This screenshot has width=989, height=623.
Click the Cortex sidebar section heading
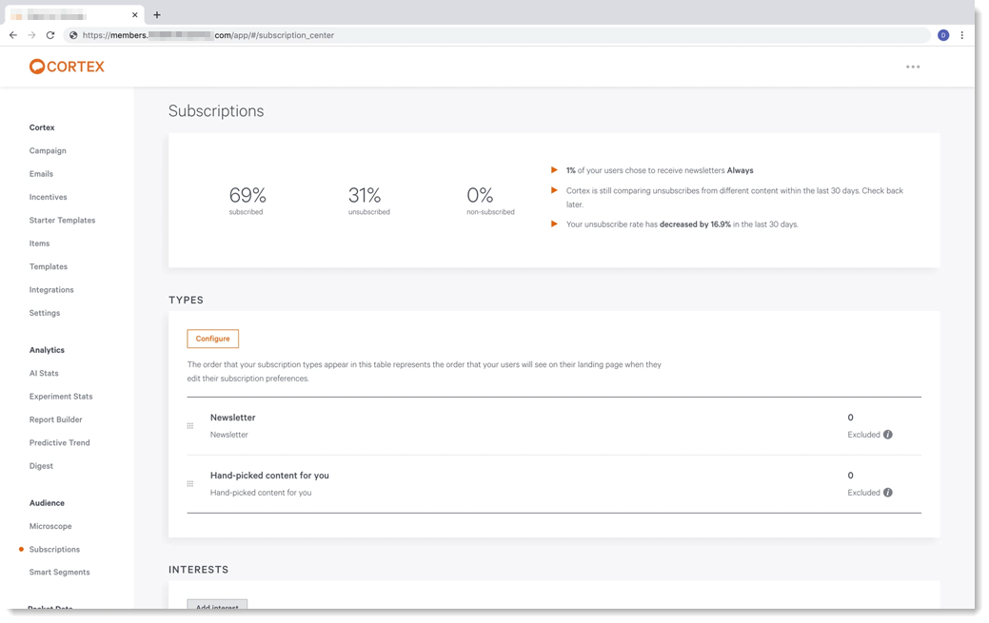(x=42, y=127)
